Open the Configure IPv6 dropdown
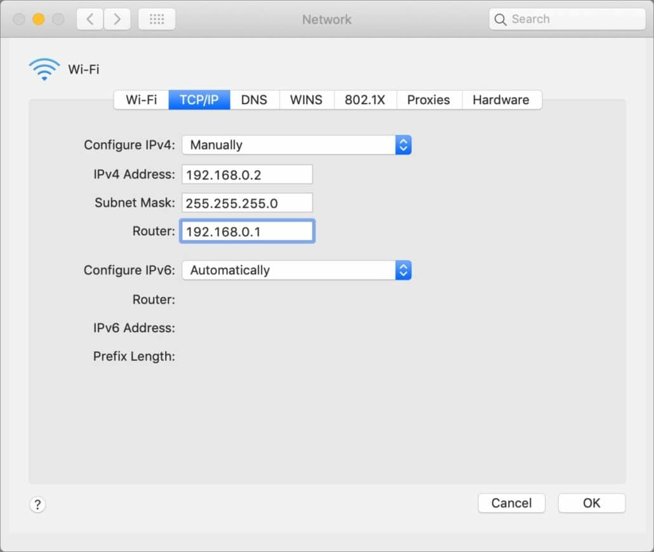654x552 pixels. pos(297,270)
